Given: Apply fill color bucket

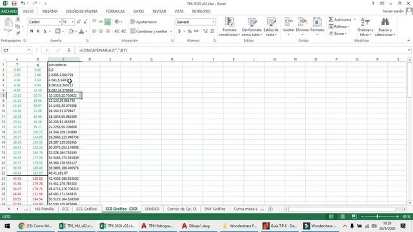Looking at the screenshot, I should (71, 31).
